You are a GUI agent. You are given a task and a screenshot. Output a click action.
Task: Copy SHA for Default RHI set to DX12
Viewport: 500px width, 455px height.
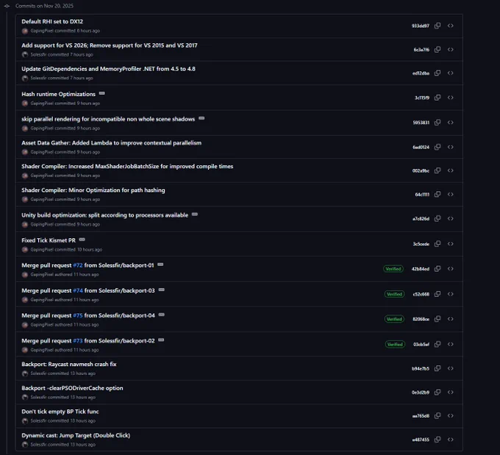click(438, 26)
